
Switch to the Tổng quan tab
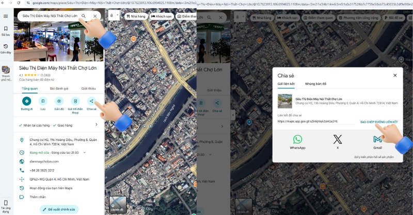click(30, 89)
